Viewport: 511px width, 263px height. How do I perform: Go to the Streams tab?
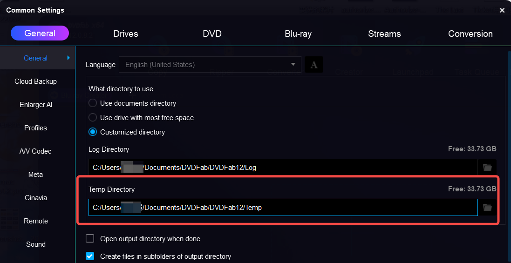384,34
